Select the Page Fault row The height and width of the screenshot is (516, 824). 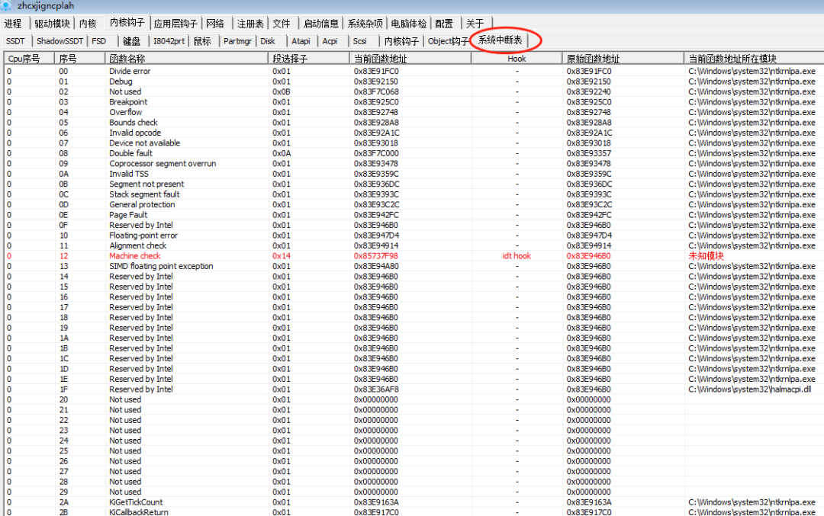tap(414, 215)
